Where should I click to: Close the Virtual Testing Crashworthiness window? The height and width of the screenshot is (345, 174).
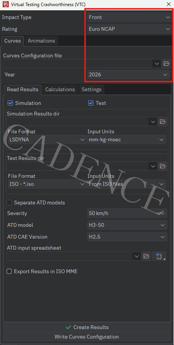169,4
